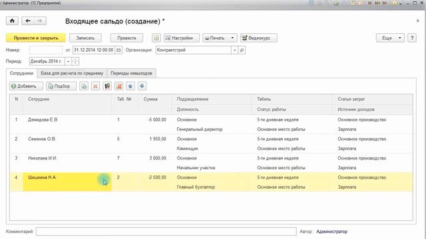
Task: Click the Период field Декабрь 2014 г.
Action: [47, 62]
